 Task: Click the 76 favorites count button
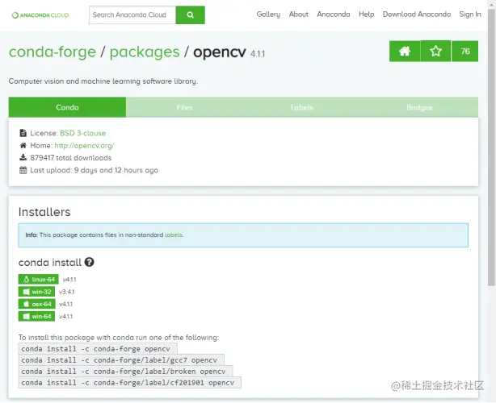coord(465,51)
